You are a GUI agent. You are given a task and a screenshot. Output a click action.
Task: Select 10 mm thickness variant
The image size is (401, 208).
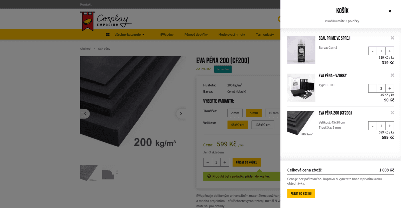point(273,113)
